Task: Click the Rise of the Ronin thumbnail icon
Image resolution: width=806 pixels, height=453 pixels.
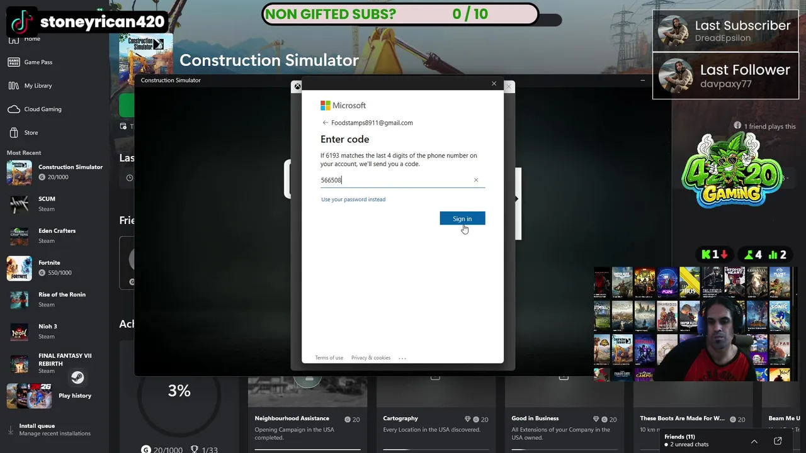Action: 19,299
